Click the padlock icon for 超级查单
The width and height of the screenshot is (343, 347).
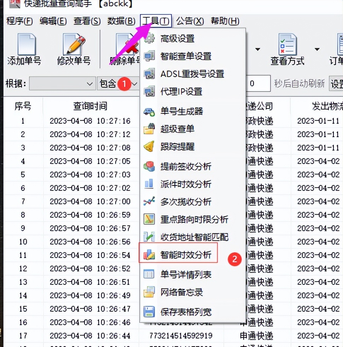click(x=149, y=129)
